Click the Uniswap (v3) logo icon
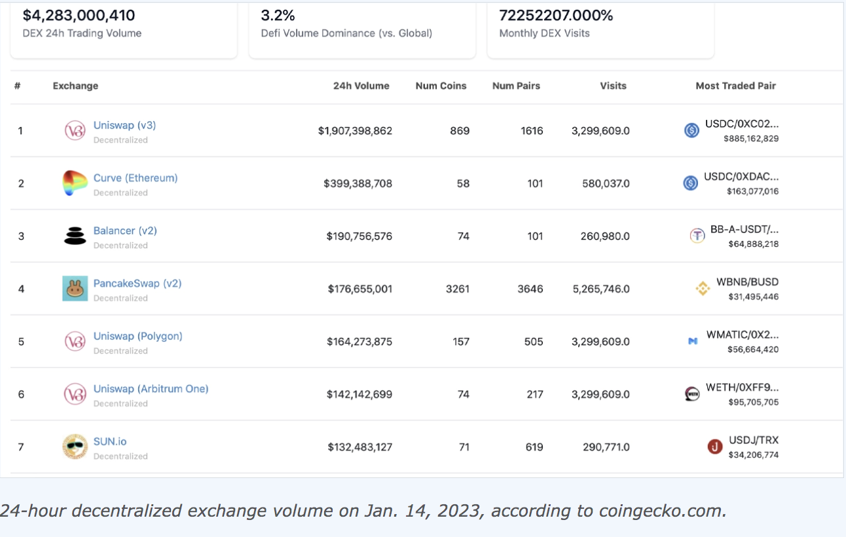846x537 pixels. click(x=75, y=131)
